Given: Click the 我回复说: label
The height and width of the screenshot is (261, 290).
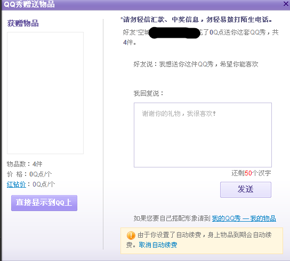Looking at the screenshot, I should tap(149, 94).
